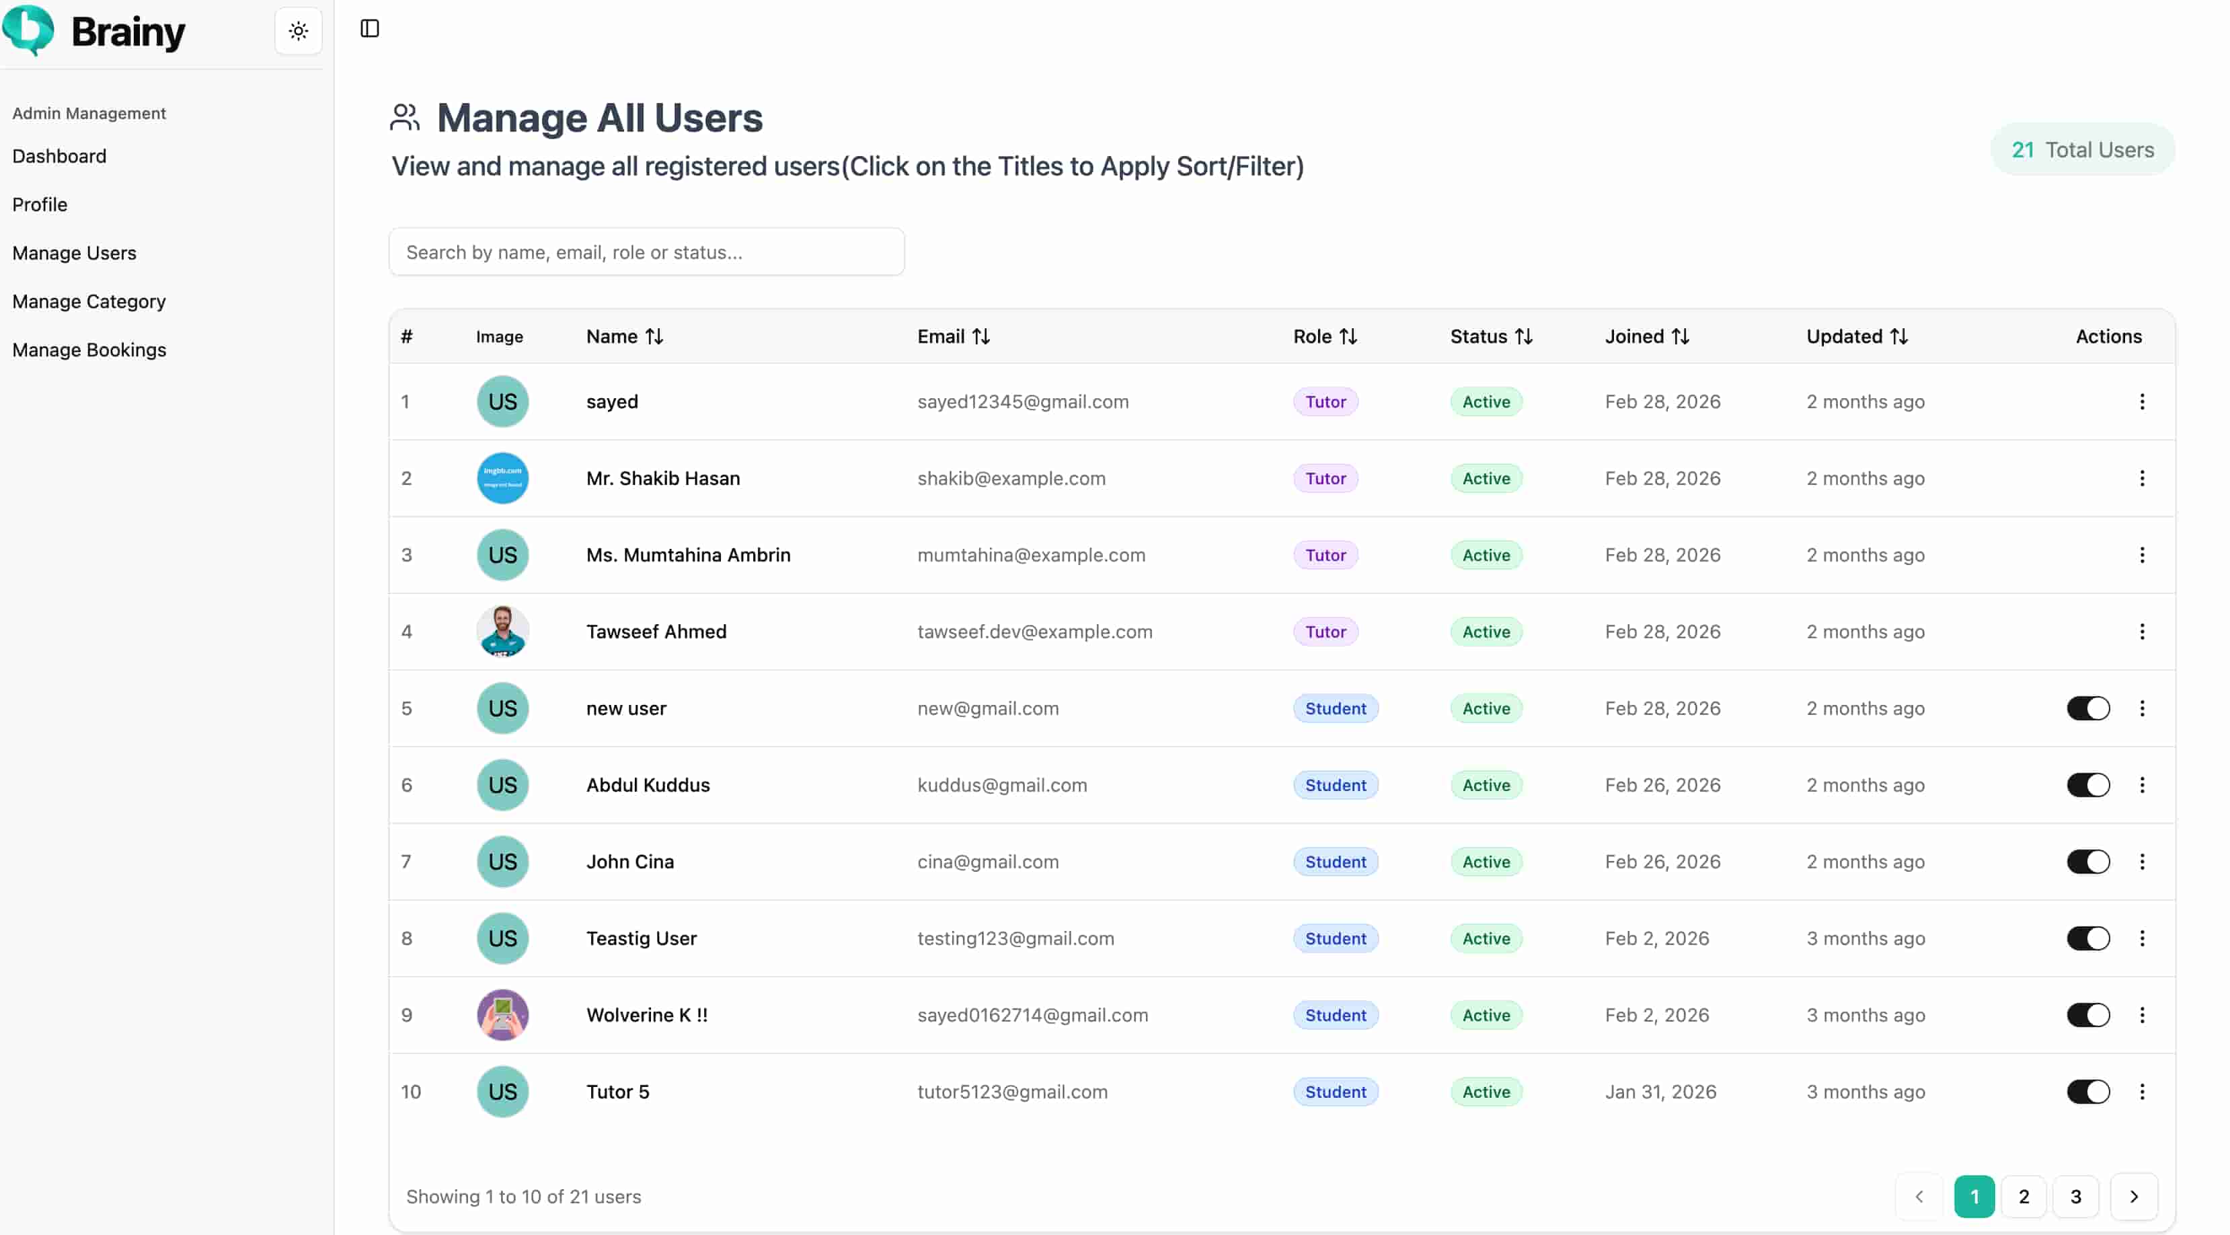Toggle status switch for Tutor 5
The image size is (2230, 1235).
[x=2088, y=1091]
